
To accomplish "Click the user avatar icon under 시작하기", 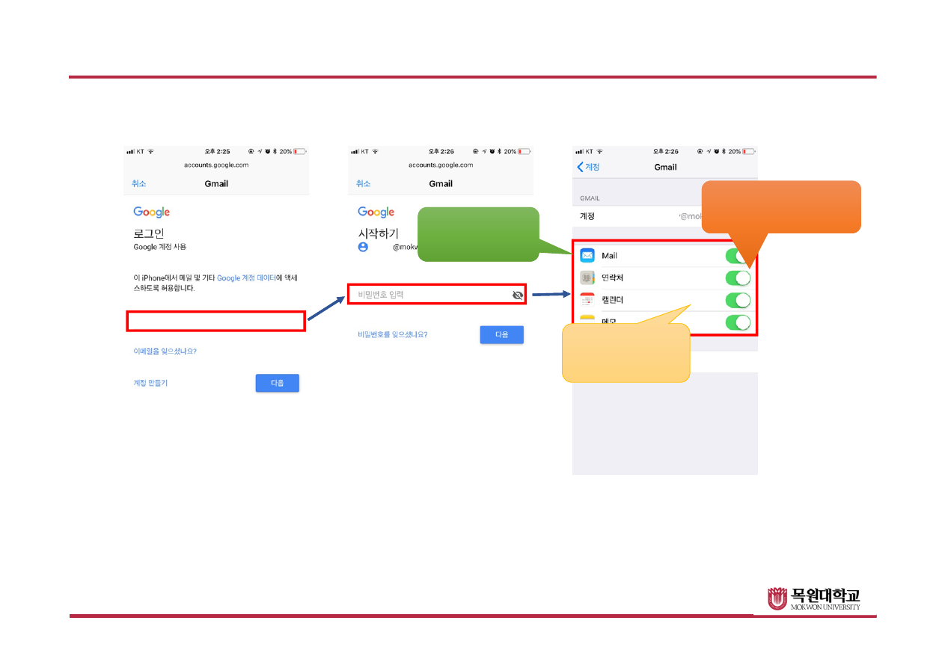I will point(363,246).
